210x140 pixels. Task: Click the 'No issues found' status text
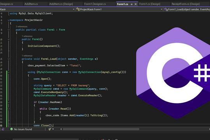click(23, 129)
